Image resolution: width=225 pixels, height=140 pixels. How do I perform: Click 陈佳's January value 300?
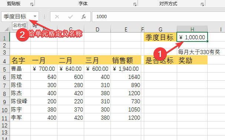pos(44,85)
